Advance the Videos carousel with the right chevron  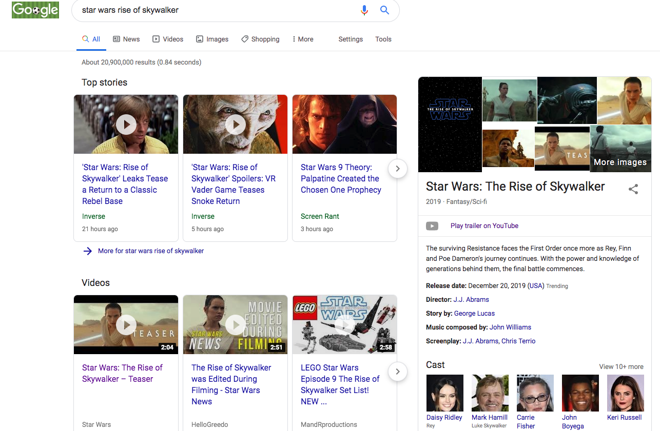tap(397, 371)
